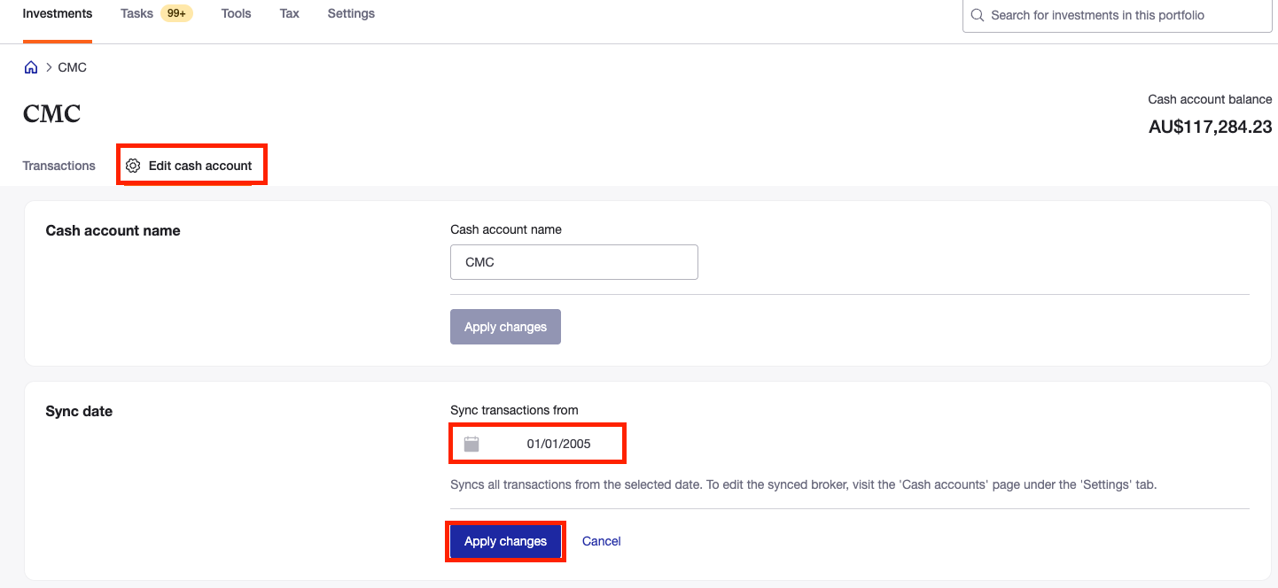Click the Cash account balance label
The height and width of the screenshot is (588, 1278).
[1211, 99]
